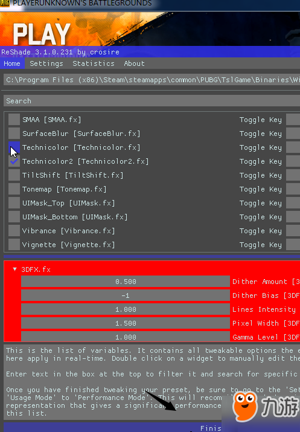Viewport: 300px width, 432px height.
Task: Select the Home tab
Action: click(12, 63)
